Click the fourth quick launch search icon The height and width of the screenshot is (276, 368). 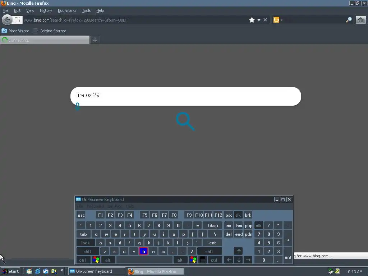tap(54, 271)
